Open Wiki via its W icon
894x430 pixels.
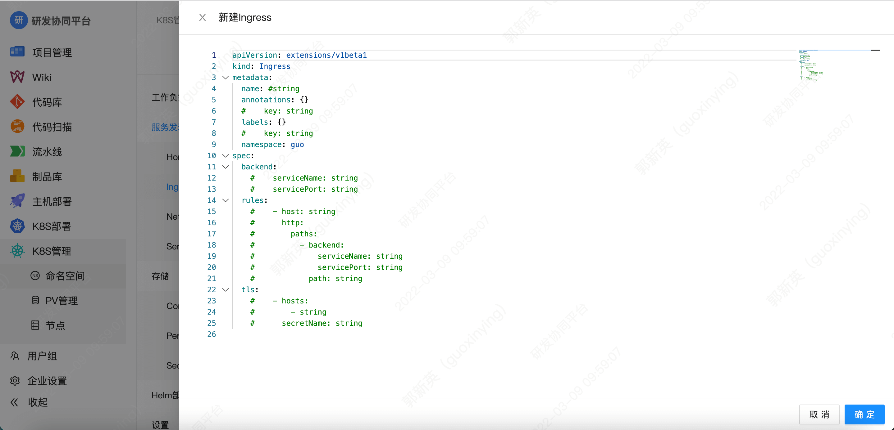click(x=17, y=77)
